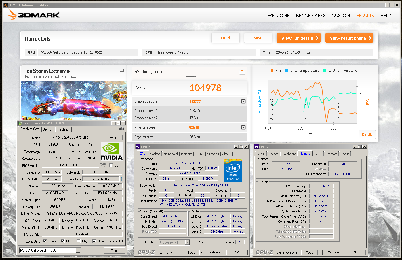Toggle the PhysX checkbox

click(x=79, y=241)
